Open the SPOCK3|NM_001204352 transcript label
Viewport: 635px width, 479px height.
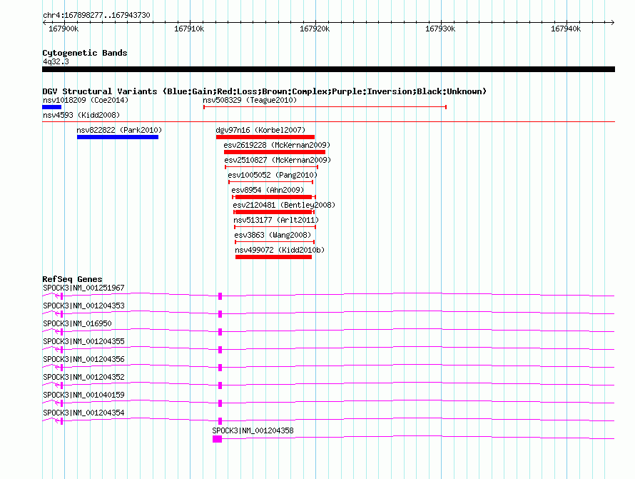pos(83,377)
